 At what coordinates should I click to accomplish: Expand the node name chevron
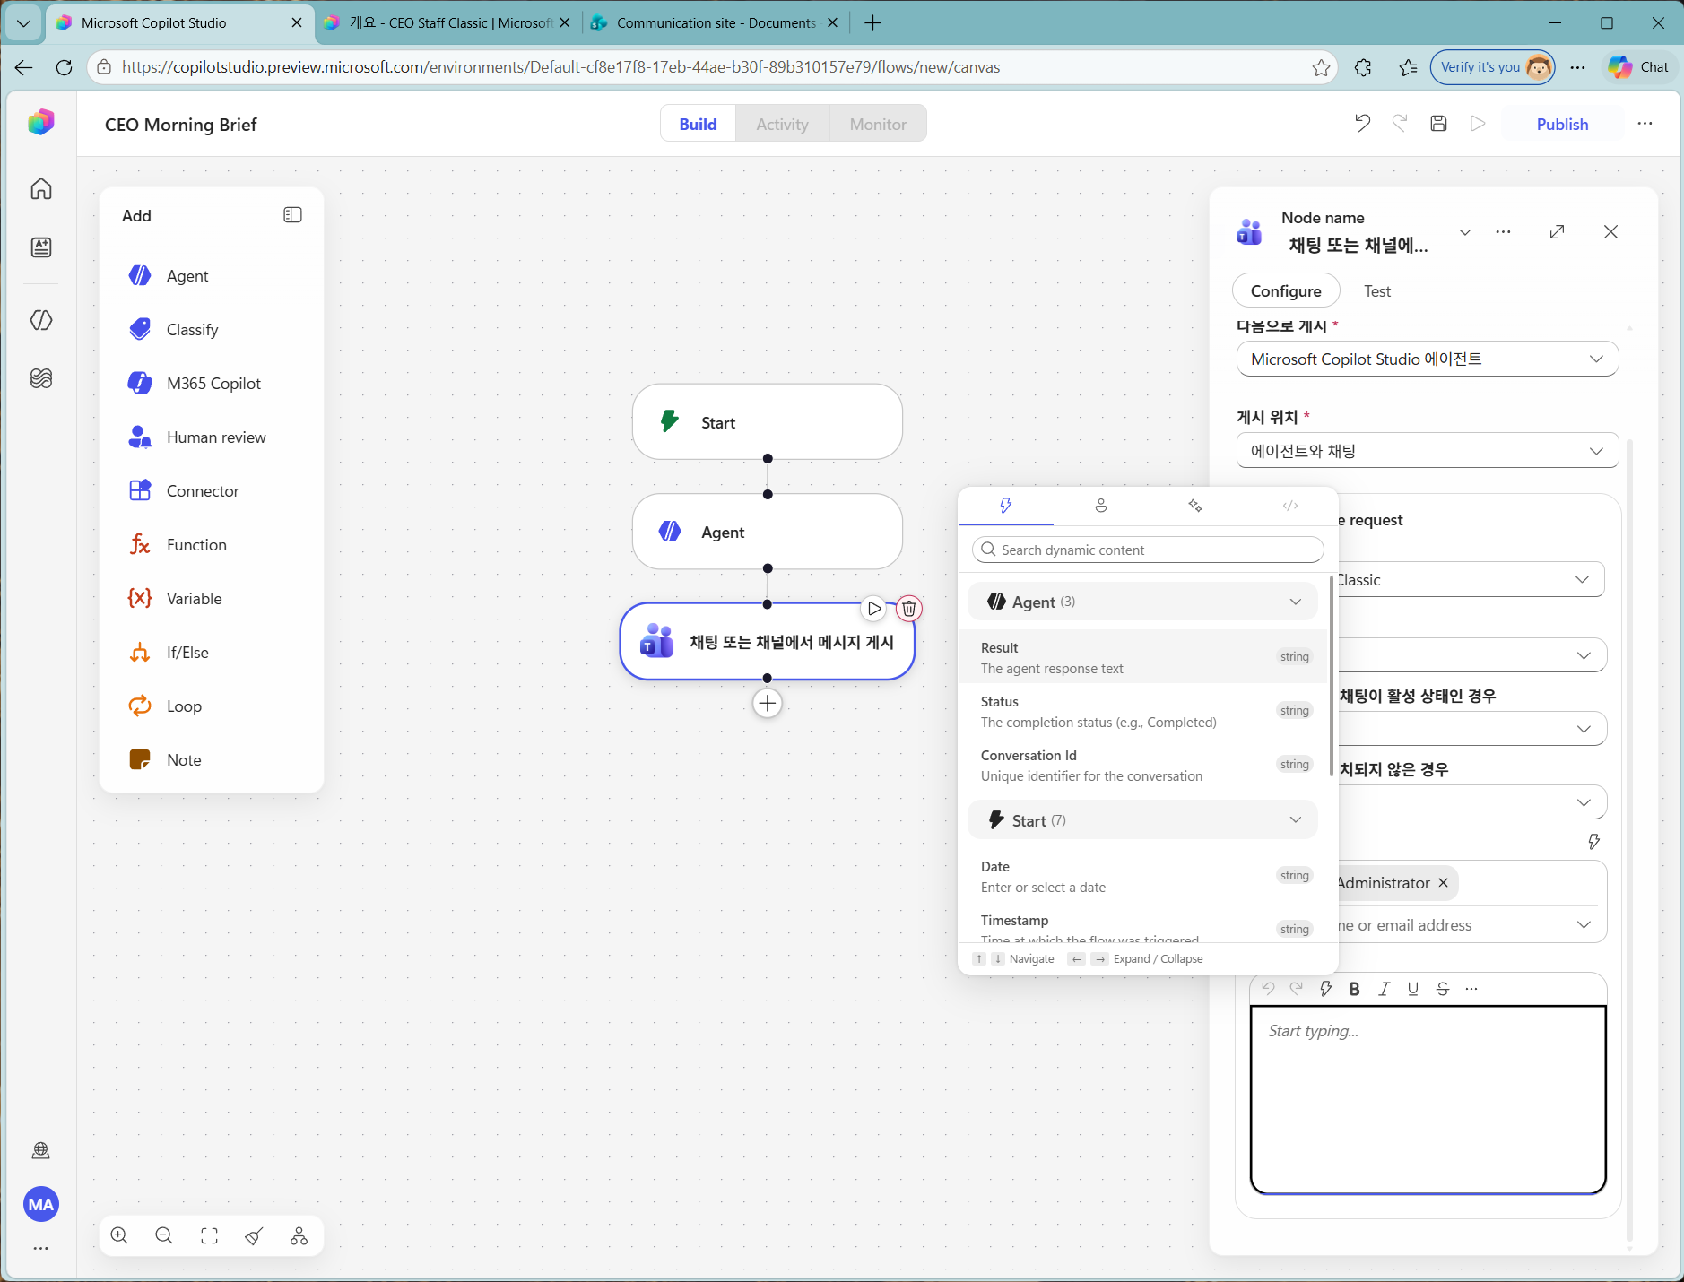coord(1465,232)
